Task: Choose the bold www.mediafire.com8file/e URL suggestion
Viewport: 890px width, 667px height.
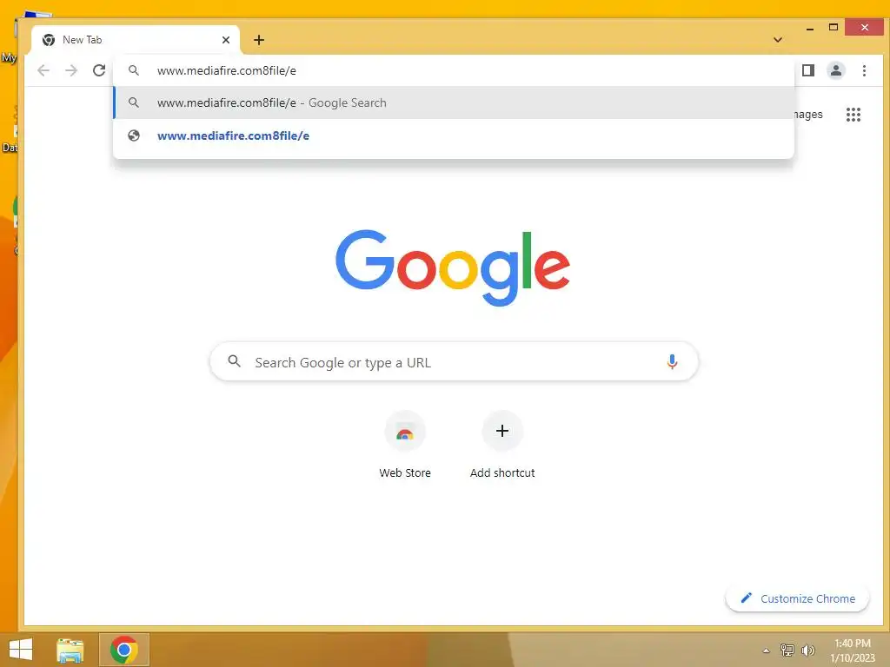Action: click(454, 135)
